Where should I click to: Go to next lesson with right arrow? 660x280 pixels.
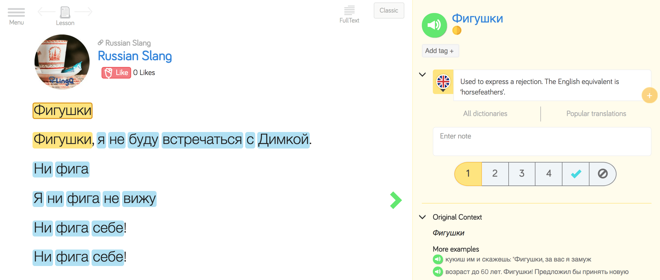click(x=84, y=11)
